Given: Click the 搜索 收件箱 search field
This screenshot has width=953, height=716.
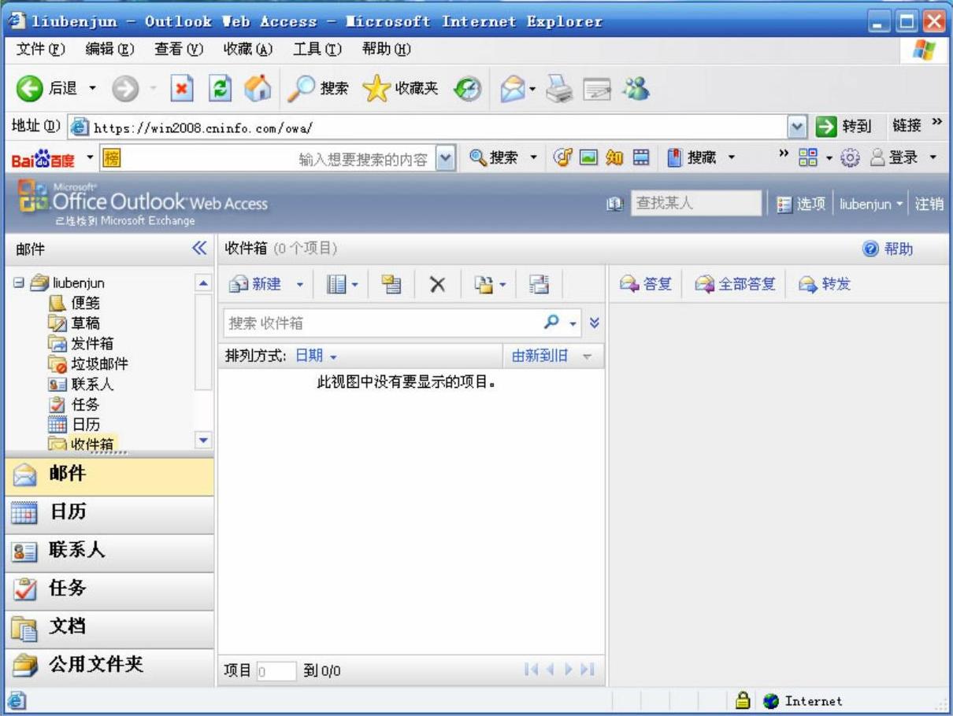Looking at the screenshot, I should [x=382, y=323].
